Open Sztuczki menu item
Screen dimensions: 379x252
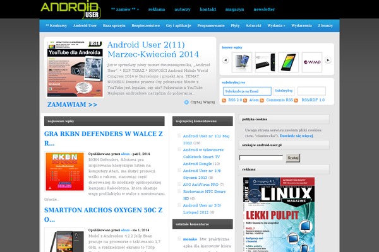[253, 26]
